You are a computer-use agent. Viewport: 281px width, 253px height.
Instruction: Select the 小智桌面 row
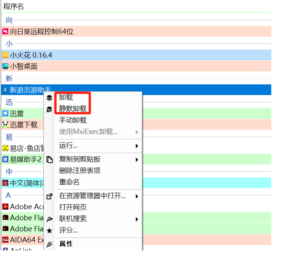point(136,66)
